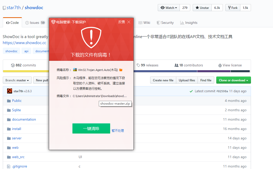Open the v2.6.3 commit message
Screen dimensions: 273x169
(x=28, y=91)
